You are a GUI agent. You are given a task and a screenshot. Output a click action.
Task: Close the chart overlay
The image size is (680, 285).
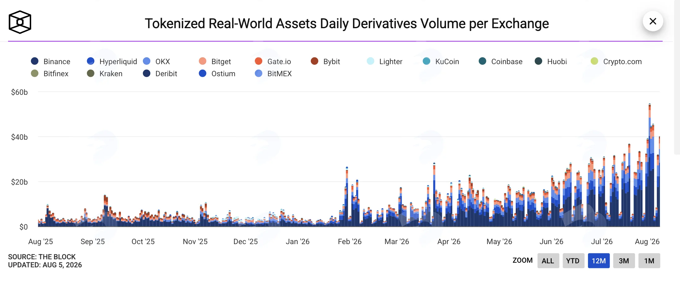pos(653,21)
